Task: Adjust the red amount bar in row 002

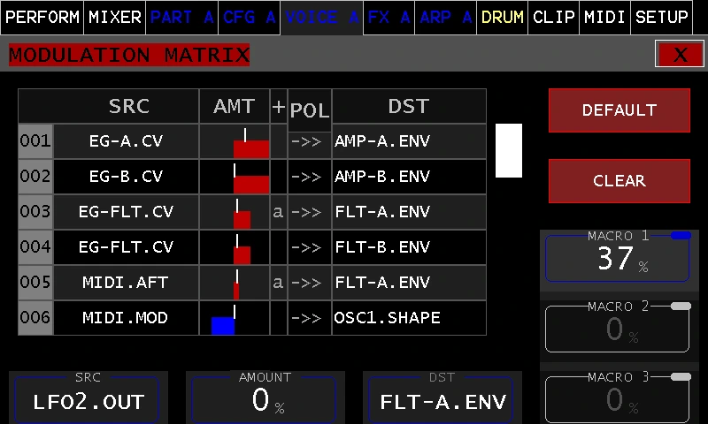Action: 250,183
